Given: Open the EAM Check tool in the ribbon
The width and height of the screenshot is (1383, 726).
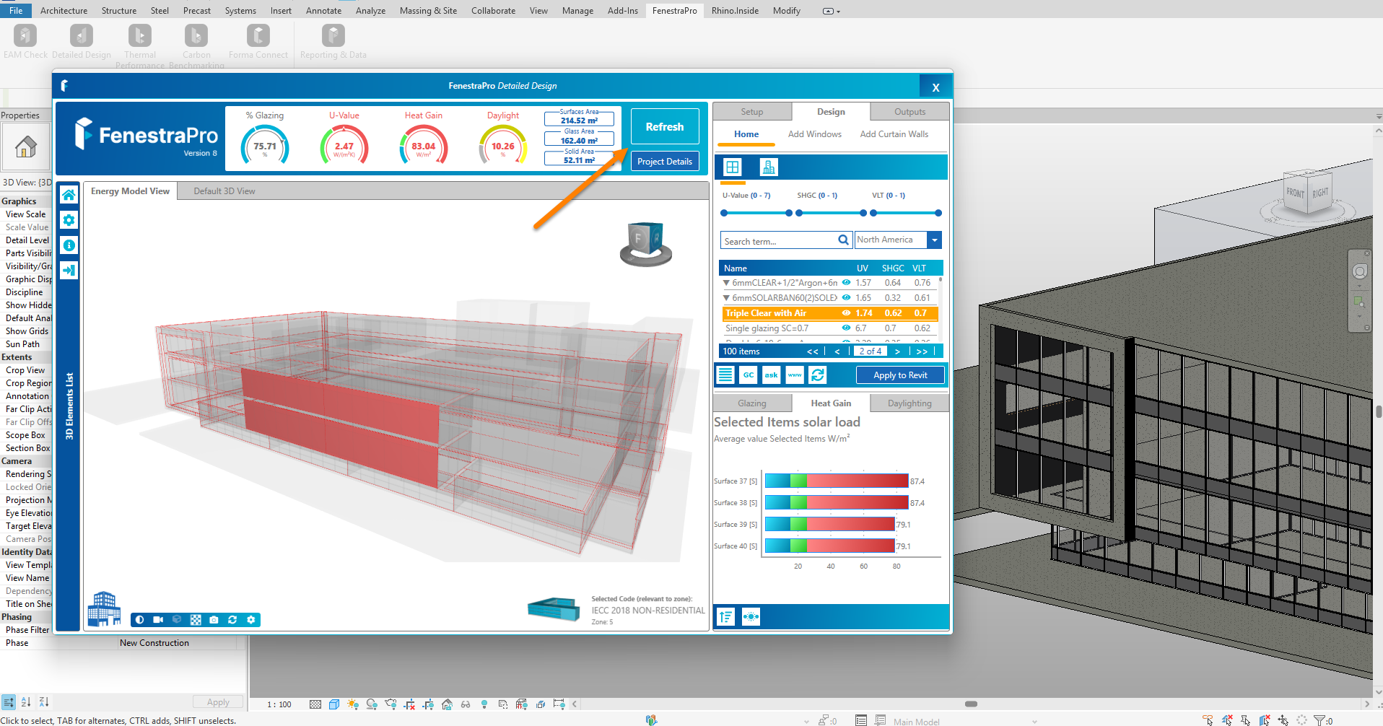Looking at the screenshot, I should (x=25, y=41).
